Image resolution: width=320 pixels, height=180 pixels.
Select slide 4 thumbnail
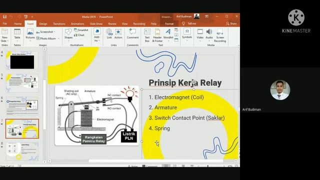[x=22, y=60]
